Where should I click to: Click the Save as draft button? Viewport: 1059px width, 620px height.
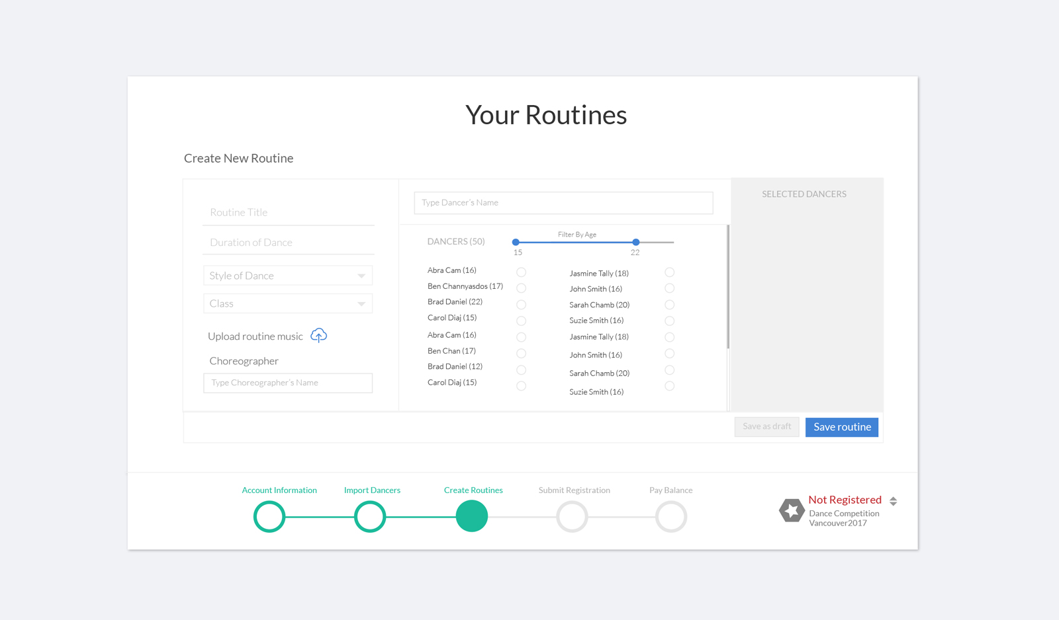[766, 426]
